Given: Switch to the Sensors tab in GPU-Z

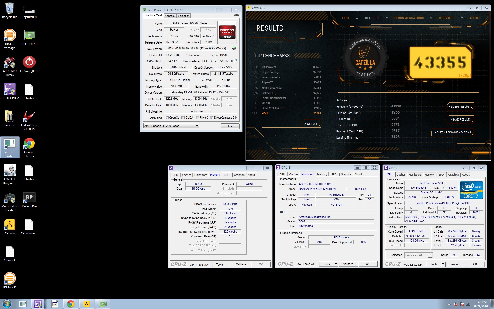Looking at the screenshot, I should pos(170,16).
